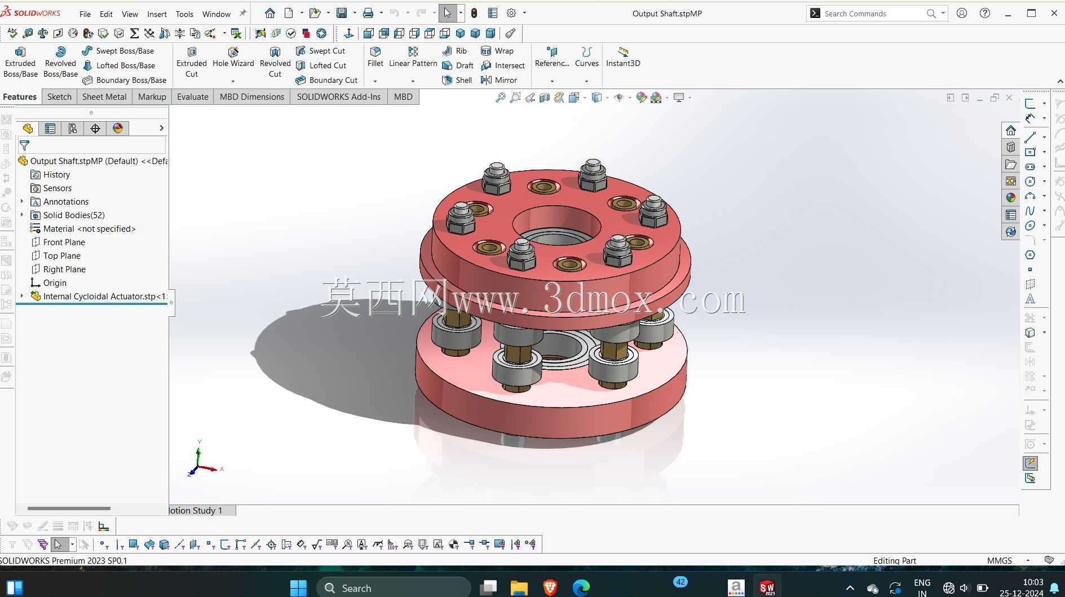Image resolution: width=1065 pixels, height=597 pixels.
Task: Switch to the Evaluate tab
Action: click(193, 97)
